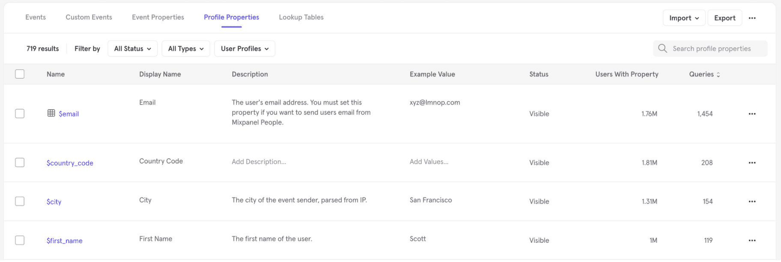781x262 pixels.
Task: Select the $city row checkbox
Action: tap(20, 201)
